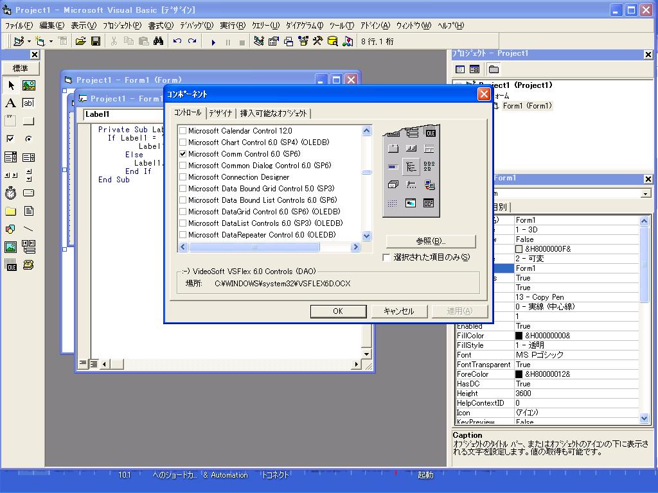Viewport: 658px width, 493px height.
Task: Open the Project Explorer toolbar icon
Action: (x=258, y=41)
